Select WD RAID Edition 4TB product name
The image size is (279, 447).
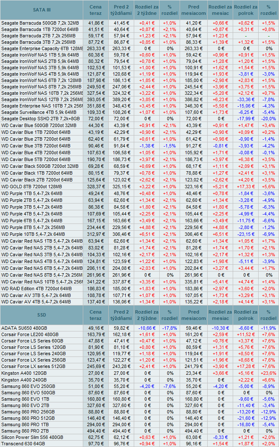coord(37,289)
